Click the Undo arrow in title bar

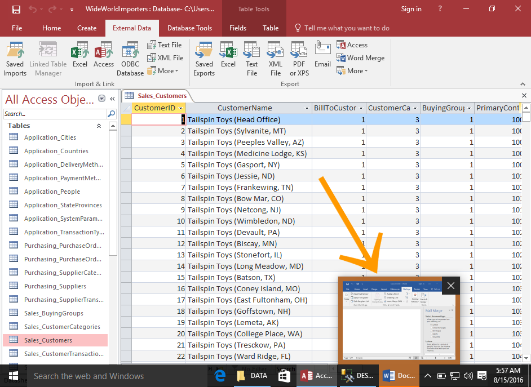(33, 9)
